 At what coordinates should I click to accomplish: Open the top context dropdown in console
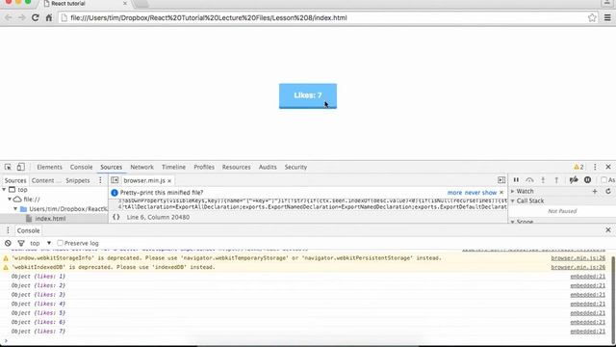tap(40, 243)
